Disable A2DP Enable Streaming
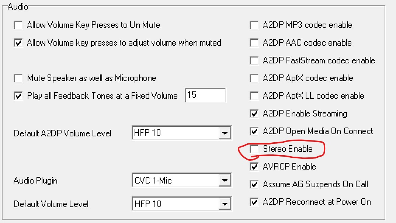This screenshot has width=396, height=223. click(x=254, y=114)
